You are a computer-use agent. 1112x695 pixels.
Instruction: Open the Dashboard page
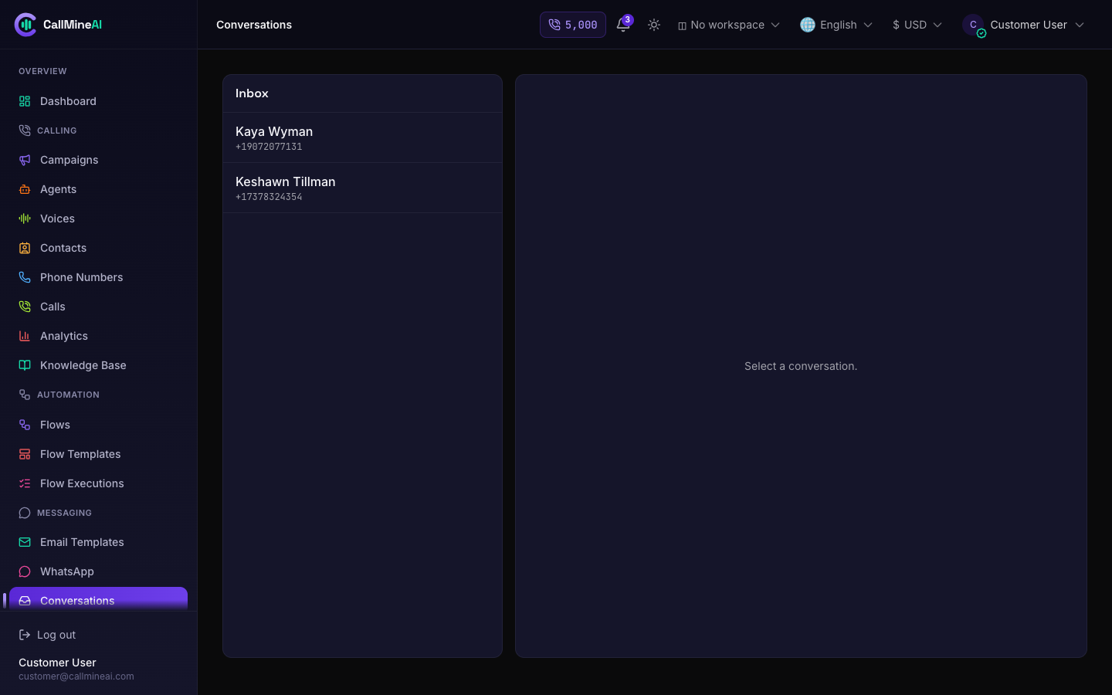coord(98,101)
